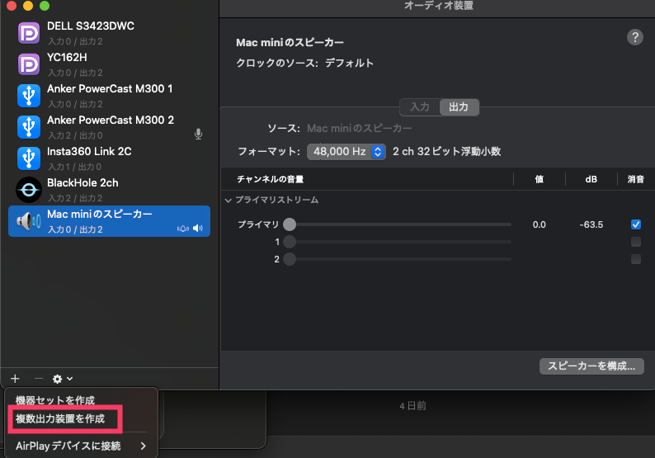
Task: Click the yellow minimize window button
Action: pyautogui.click(x=28, y=6)
